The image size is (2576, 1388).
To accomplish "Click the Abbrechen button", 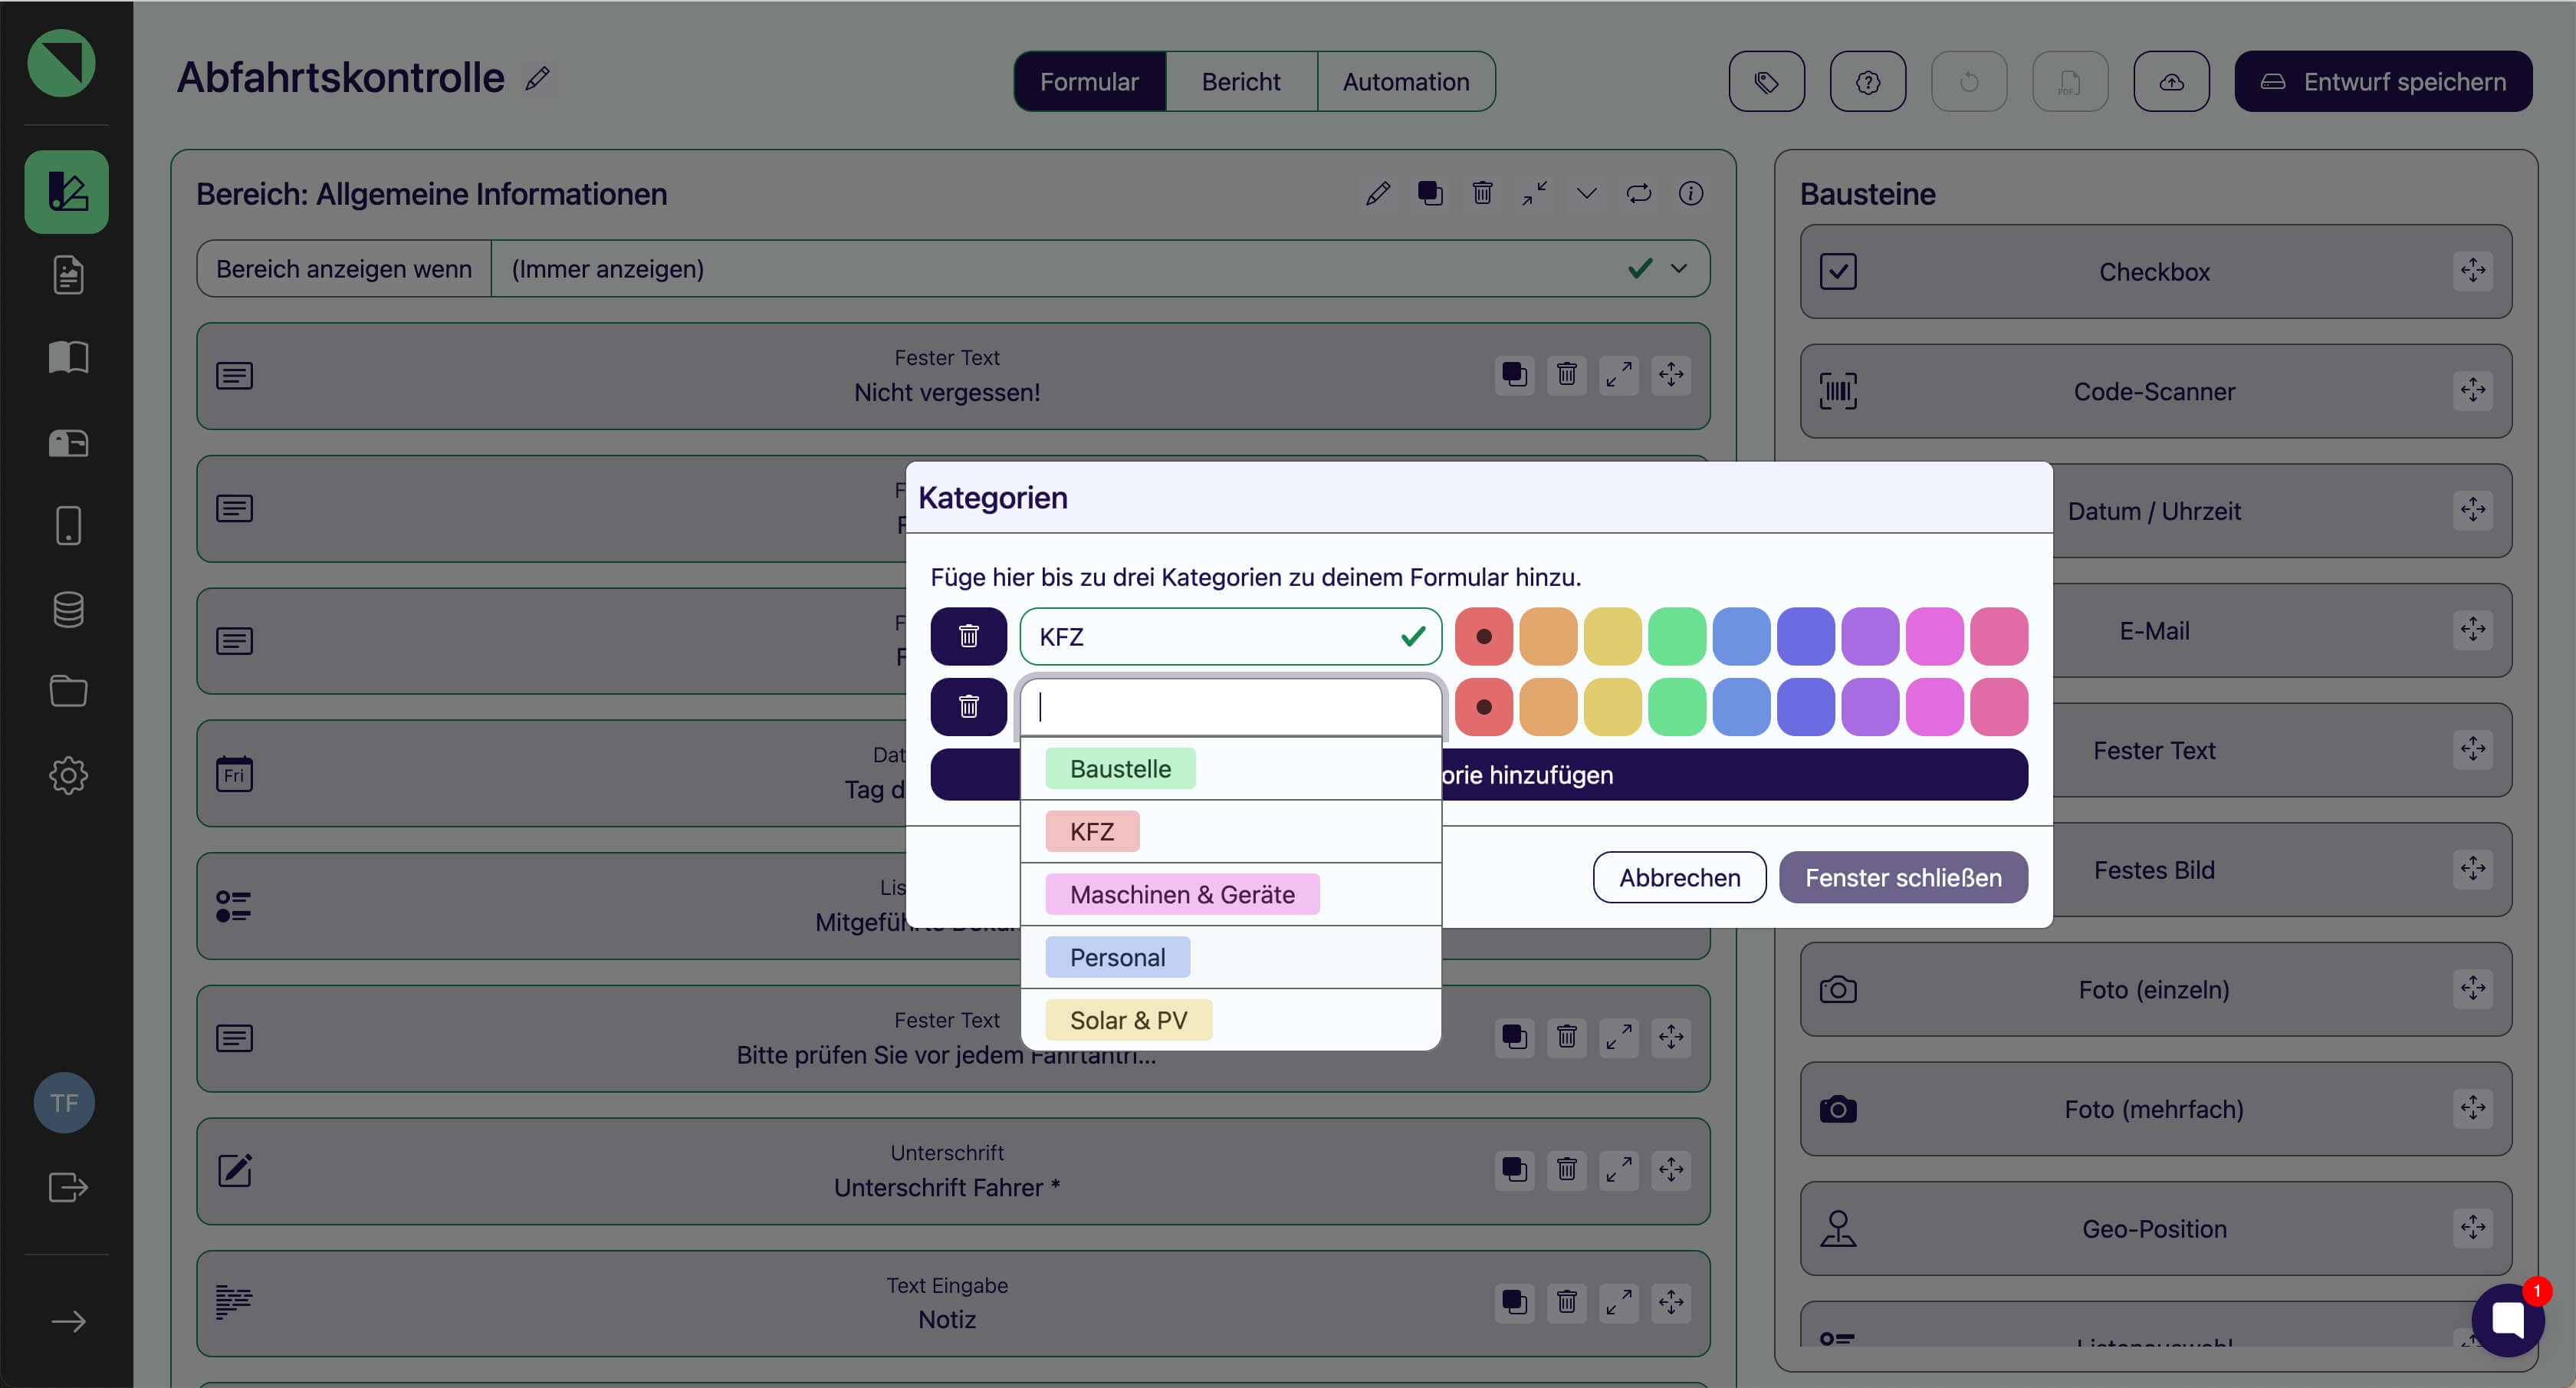I will point(1680,877).
